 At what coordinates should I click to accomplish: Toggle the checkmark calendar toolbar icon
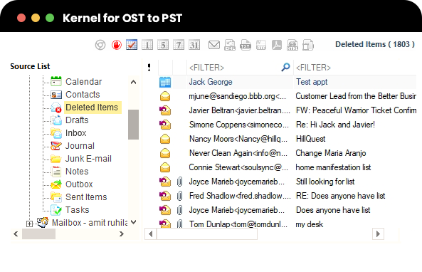click(132, 45)
